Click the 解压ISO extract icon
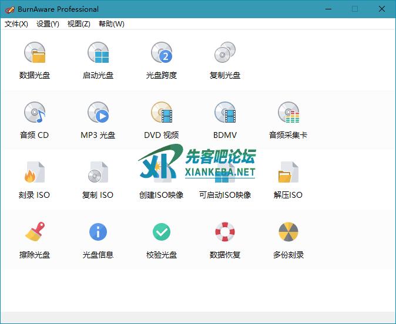 tap(288, 174)
